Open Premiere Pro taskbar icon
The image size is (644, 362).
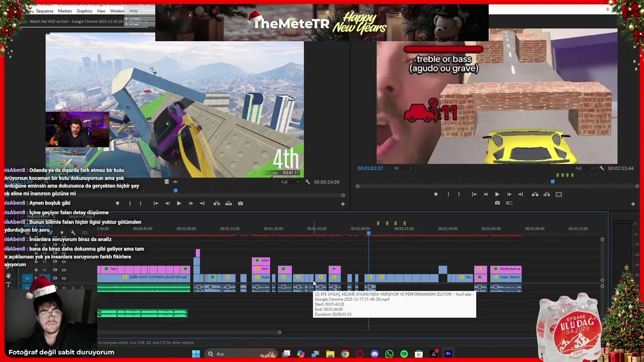pos(448,354)
